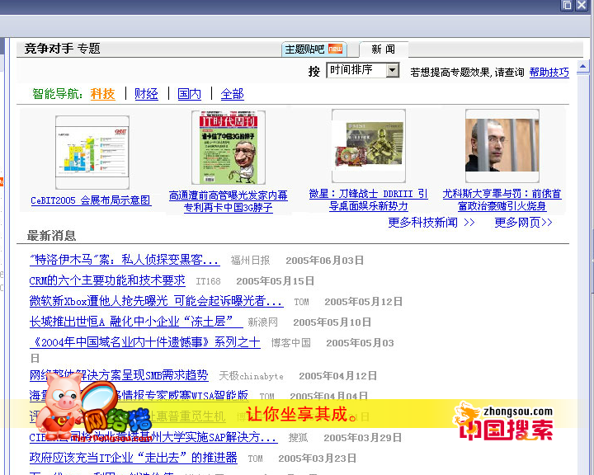
Task: Select 科技 in smart navigation
Action: pyautogui.click(x=102, y=93)
